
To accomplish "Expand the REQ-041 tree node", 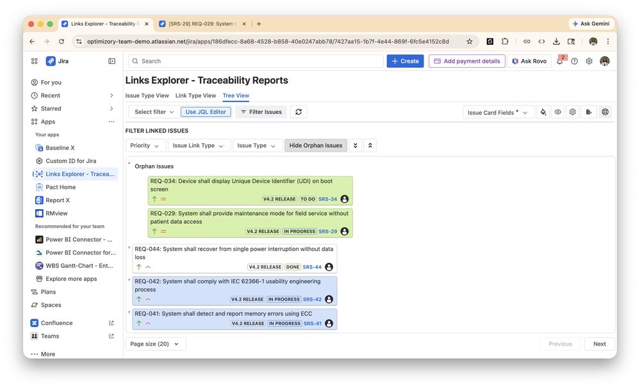I will coord(129,312).
